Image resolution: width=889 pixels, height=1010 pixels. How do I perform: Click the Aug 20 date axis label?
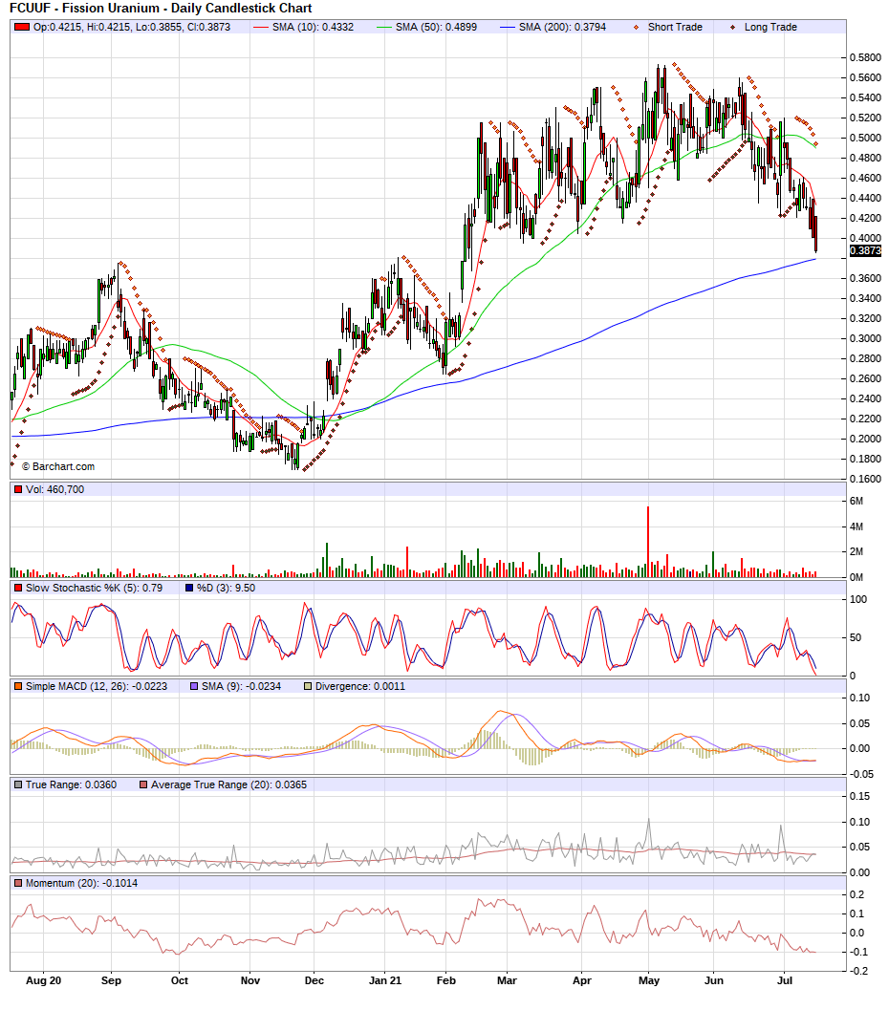(x=44, y=981)
